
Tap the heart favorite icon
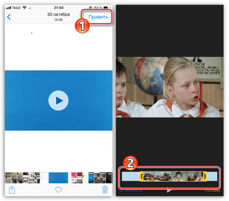(x=58, y=190)
